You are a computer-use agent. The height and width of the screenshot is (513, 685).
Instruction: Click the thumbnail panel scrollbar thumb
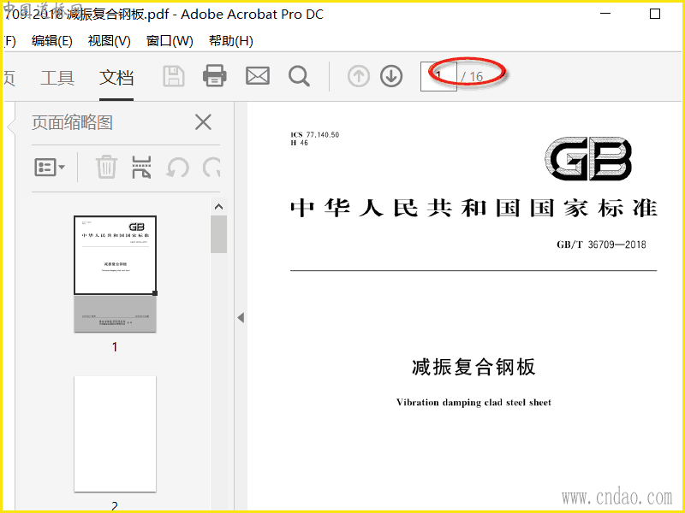pos(219,234)
